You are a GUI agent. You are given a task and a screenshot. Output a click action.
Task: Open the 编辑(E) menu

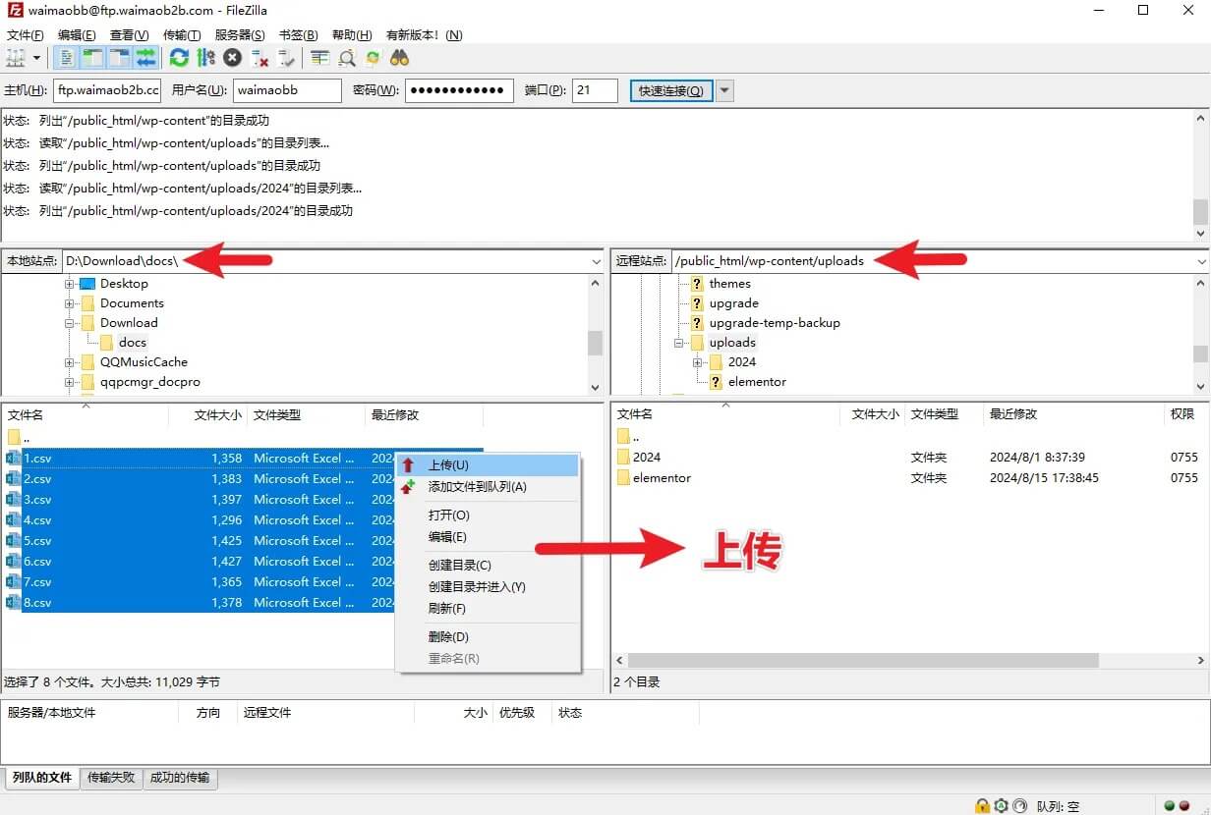[77, 34]
